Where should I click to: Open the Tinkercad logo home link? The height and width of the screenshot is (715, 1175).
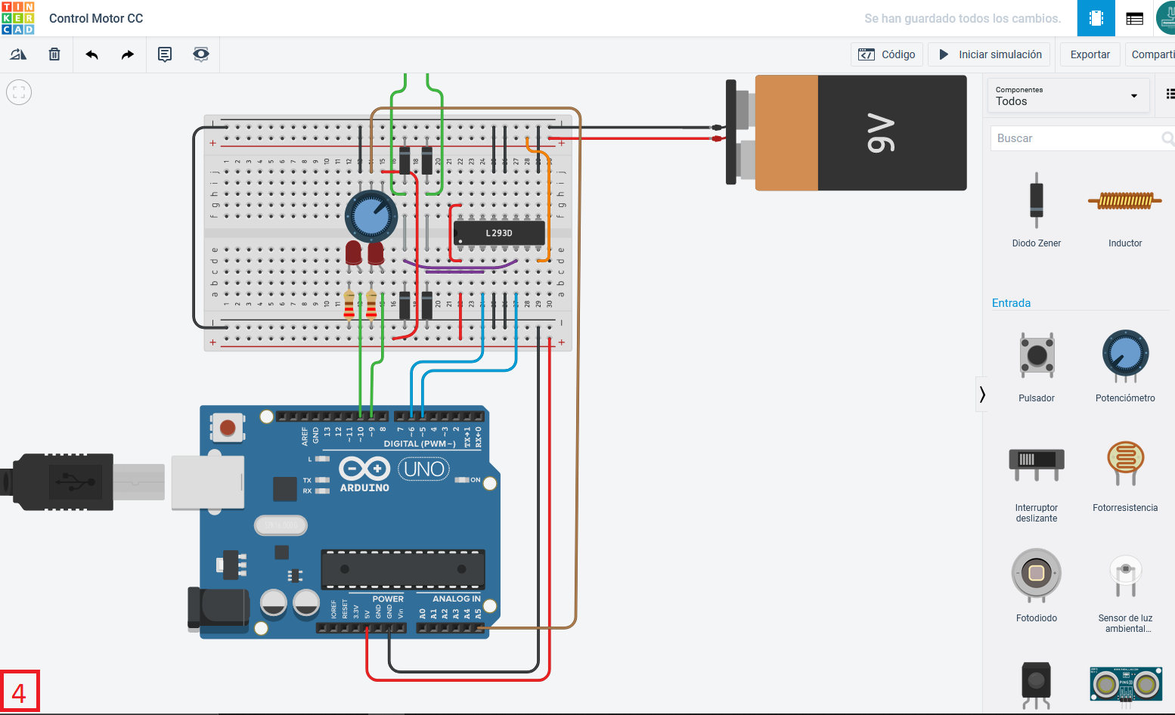coord(18,18)
